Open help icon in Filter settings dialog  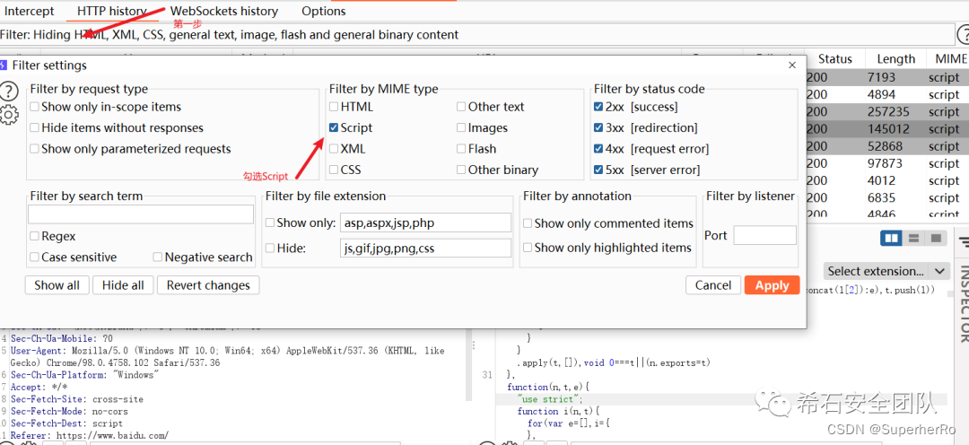point(9,92)
